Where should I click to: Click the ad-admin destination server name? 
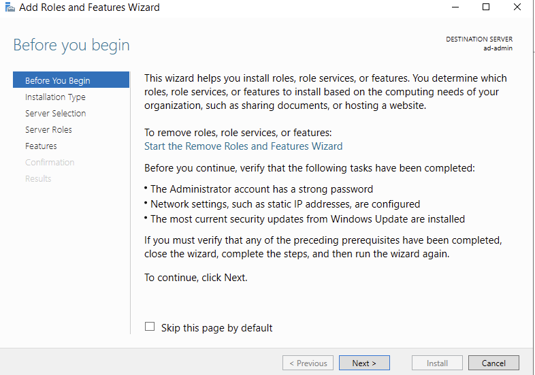coord(498,48)
